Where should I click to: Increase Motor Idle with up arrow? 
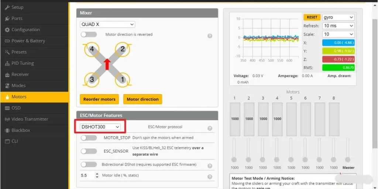(x=97, y=174)
